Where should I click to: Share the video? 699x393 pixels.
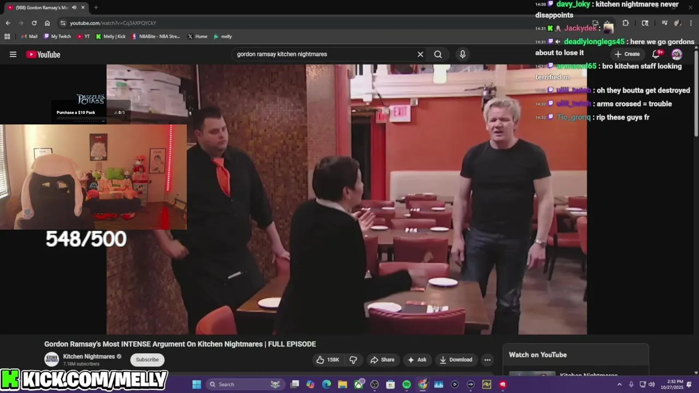[x=382, y=360]
